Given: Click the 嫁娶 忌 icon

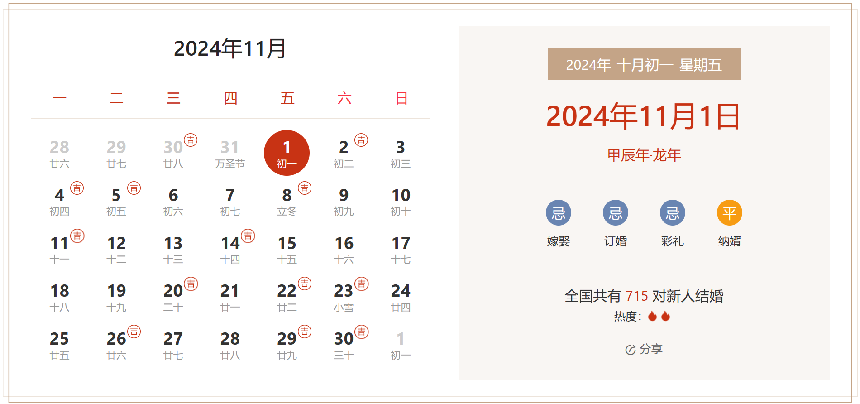Looking at the screenshot, I should click(559, 212).
